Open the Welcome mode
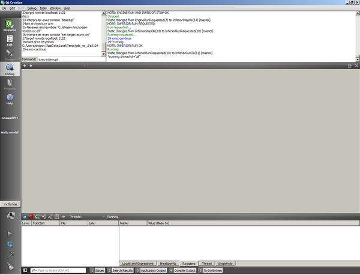 coord(10,25)
